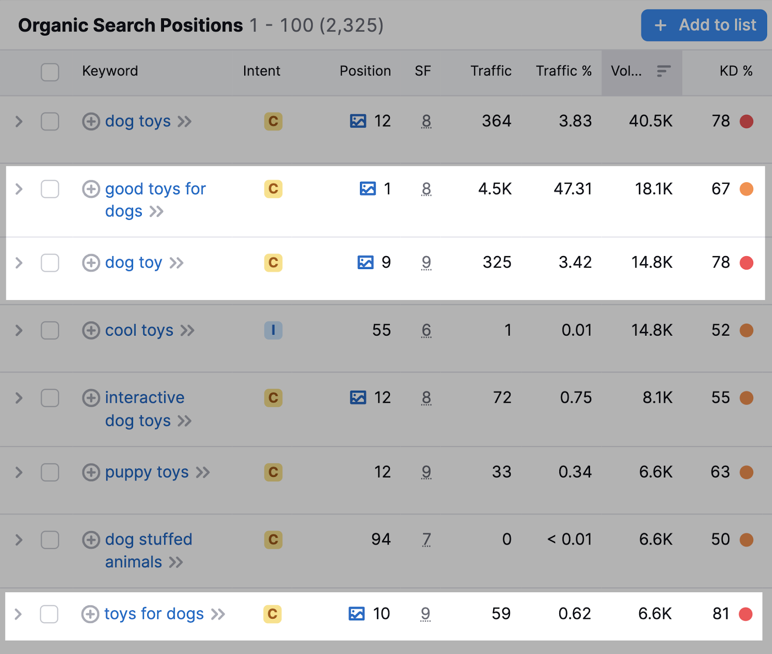Image resolution: width=772 pixels, height=654 pixels.
Task: Check the select-all checkbox in the table header
Action: (50, 71)
